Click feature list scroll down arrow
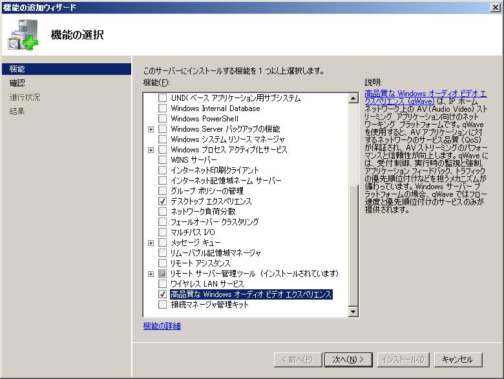Screen dimensions: 504x379 point(353,311)
